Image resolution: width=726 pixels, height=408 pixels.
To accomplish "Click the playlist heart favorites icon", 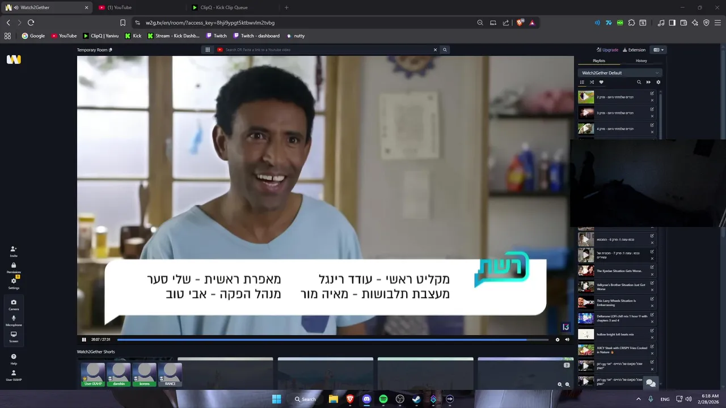I will 601,82.
